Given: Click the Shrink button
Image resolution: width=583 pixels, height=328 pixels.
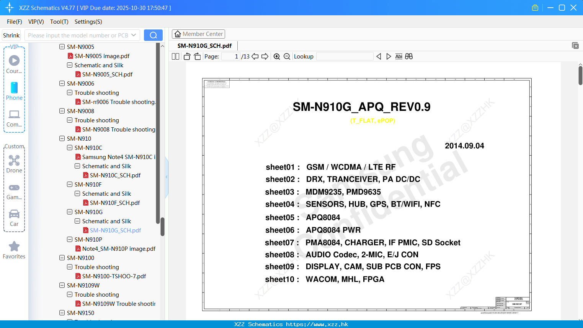Looking at the screenshot, I should coord(11,35).
